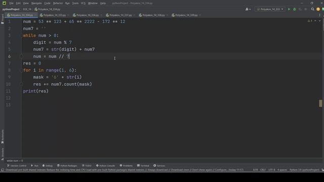Close the Polyakov_14_337.py tab

134,15
